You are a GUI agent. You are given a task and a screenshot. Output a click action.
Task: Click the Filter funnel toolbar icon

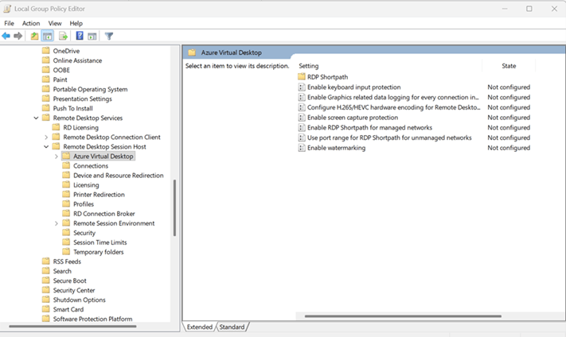pos(109,36)
